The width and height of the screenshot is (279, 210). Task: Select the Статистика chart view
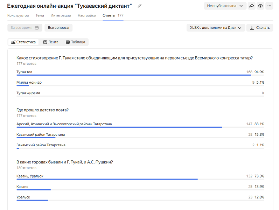pyautogui.click(x=23, y=42)
